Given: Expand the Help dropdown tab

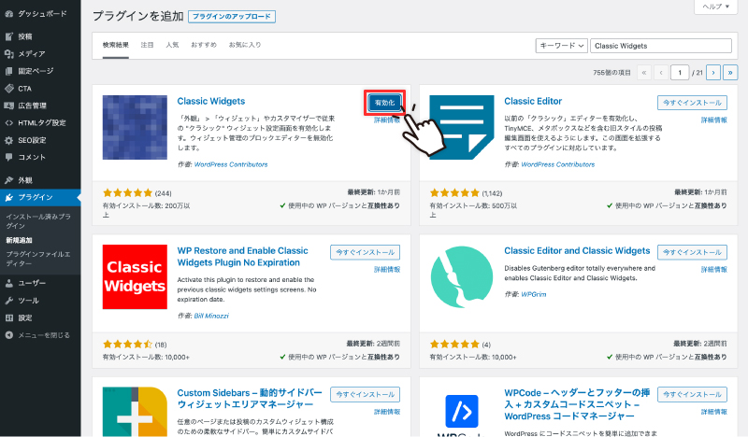Looking at the screenshot, I should tap(716, 7).
